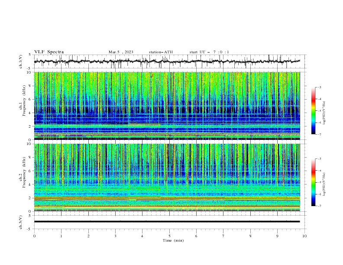Image resolution: width=343 pixels, height=265 pixels.
Task: Click the "ch.1(V)" waveform axis label
Action: [x=21, y=61]
